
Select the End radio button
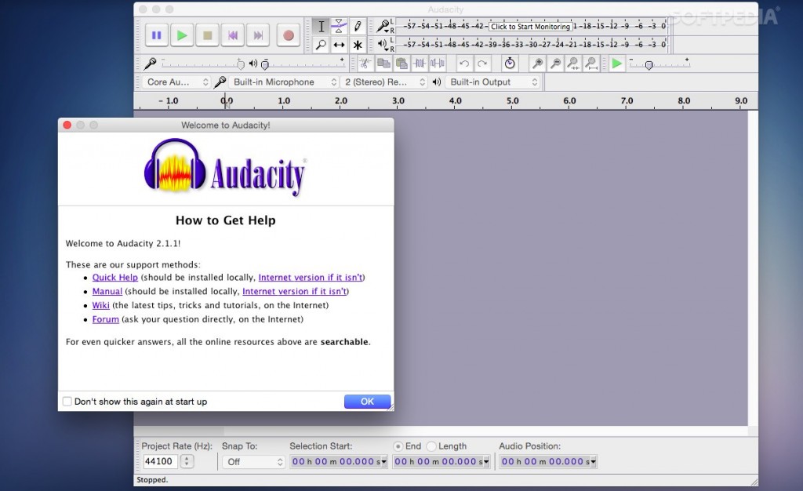(398, 446)
